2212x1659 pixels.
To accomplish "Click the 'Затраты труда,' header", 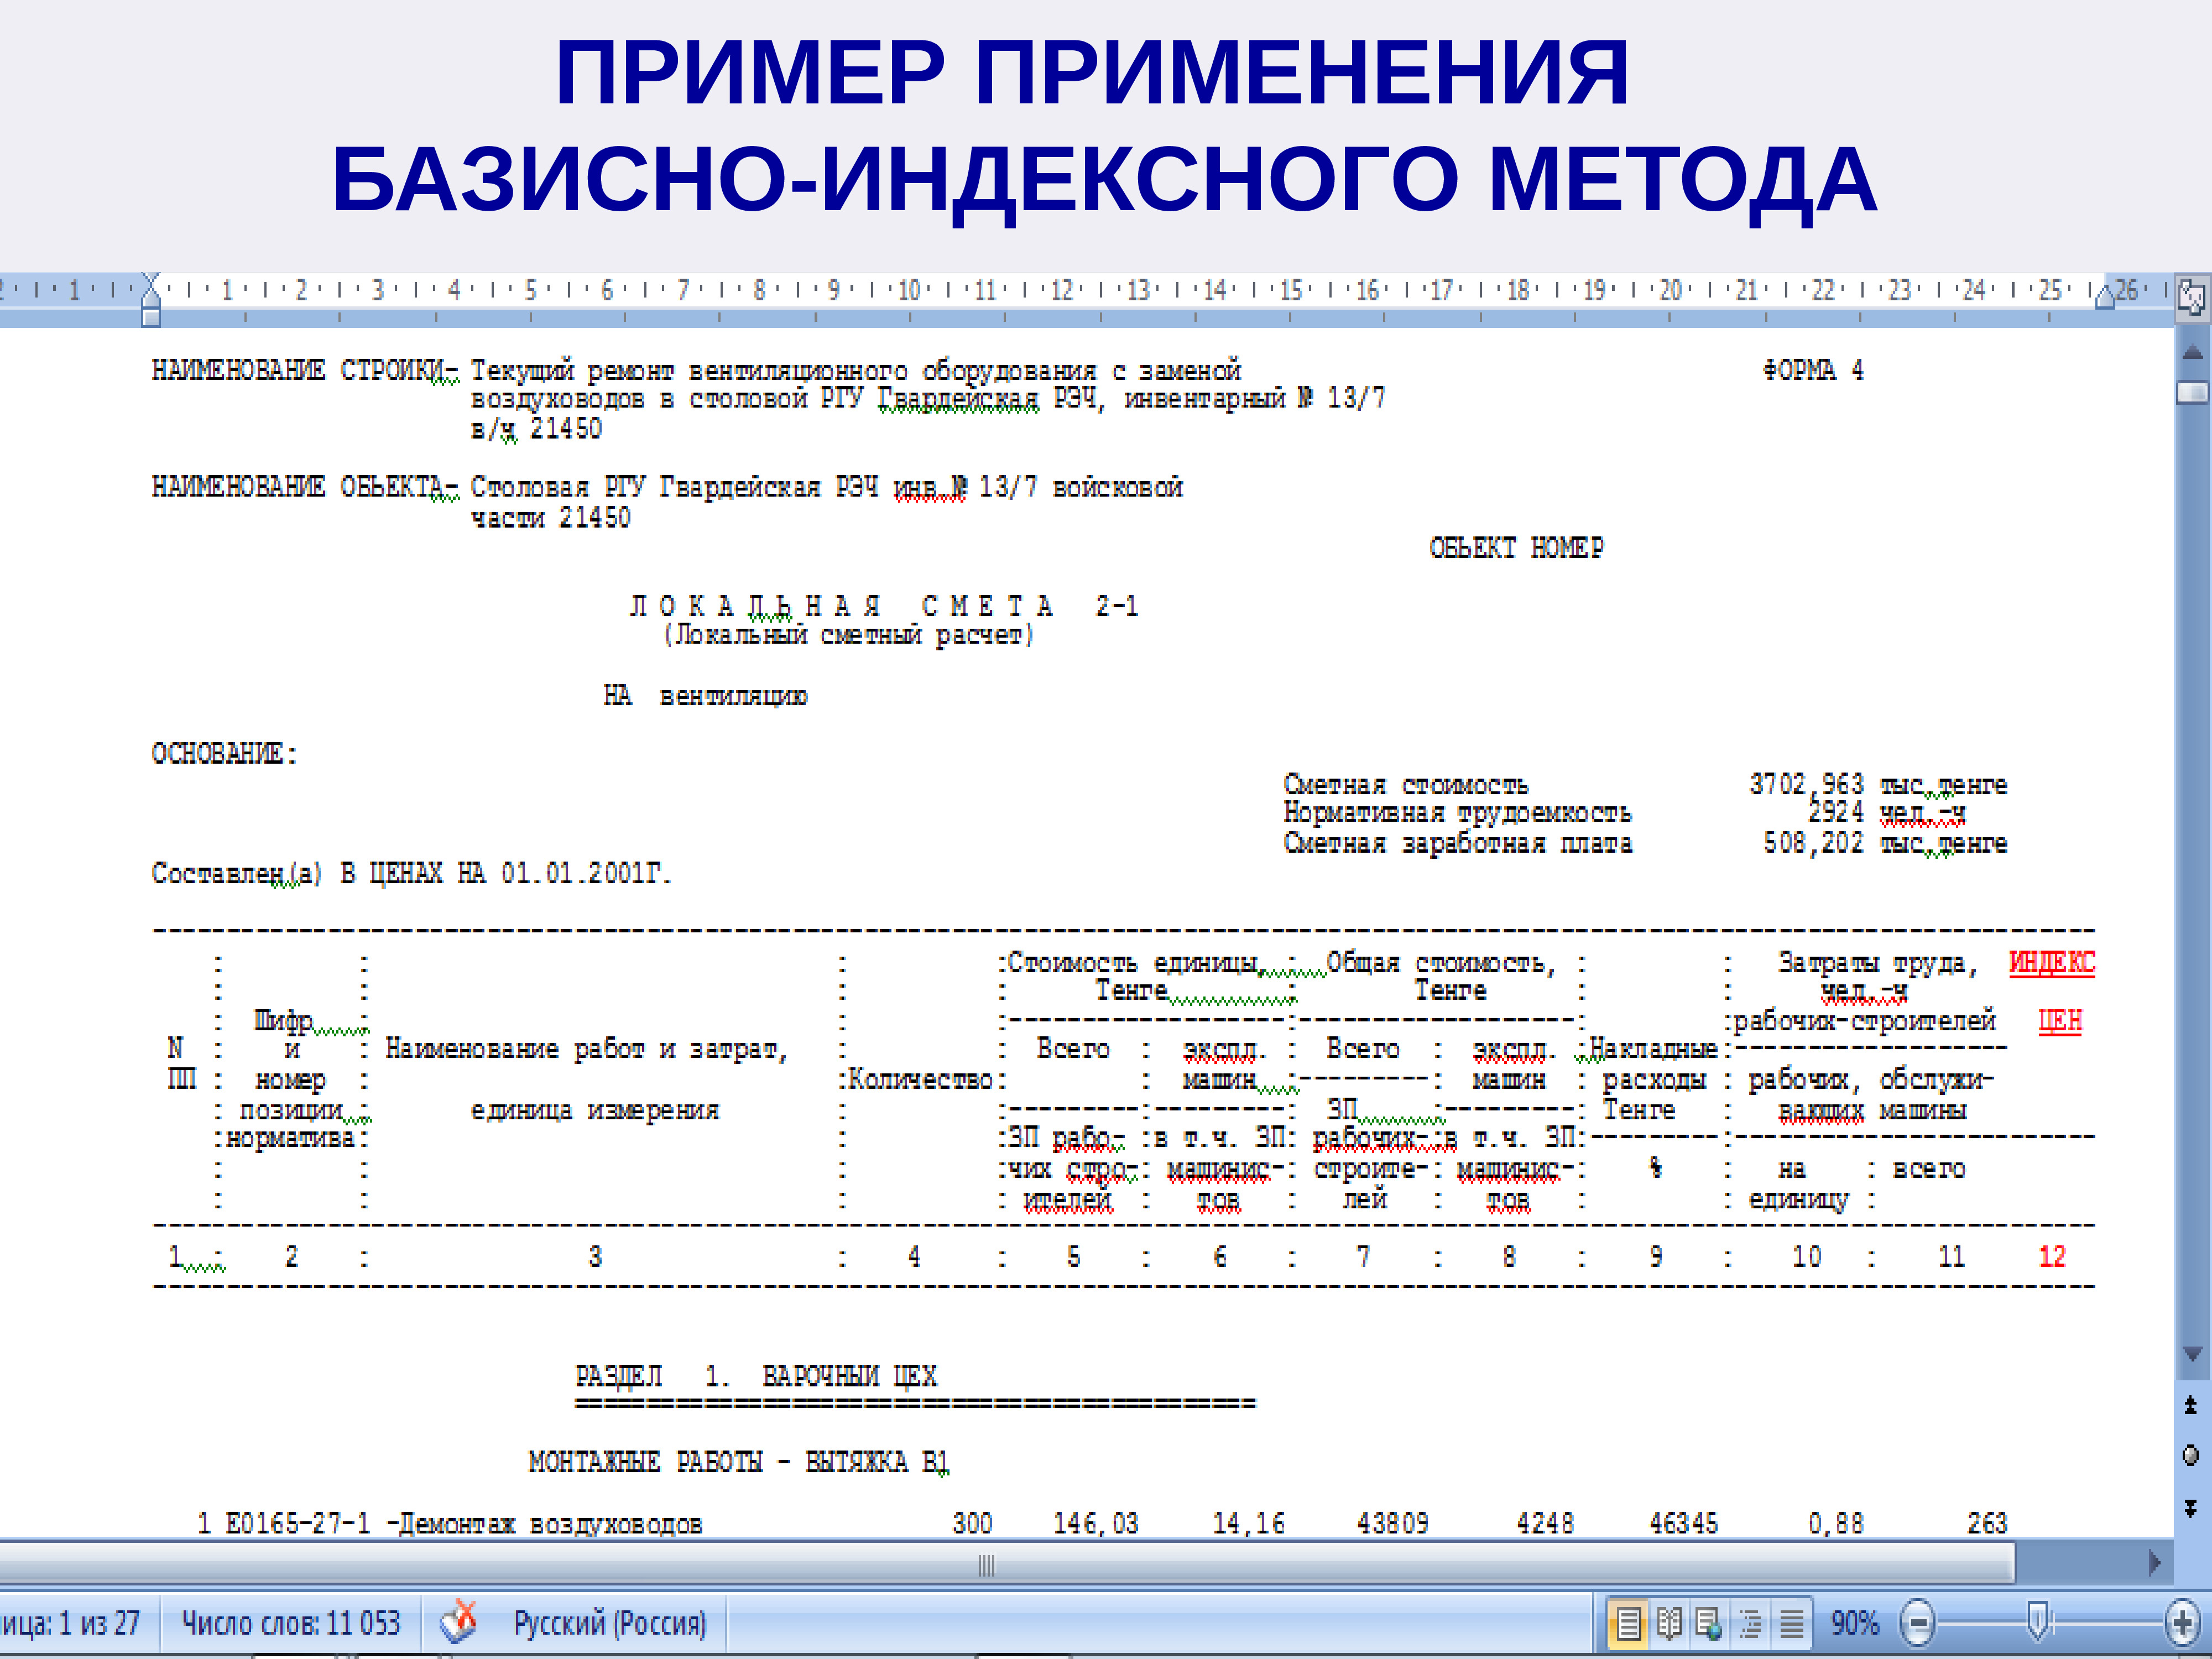I will pos(1878,963).
